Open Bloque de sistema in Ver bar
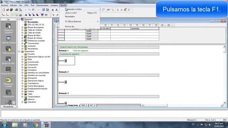 [9, 71]
